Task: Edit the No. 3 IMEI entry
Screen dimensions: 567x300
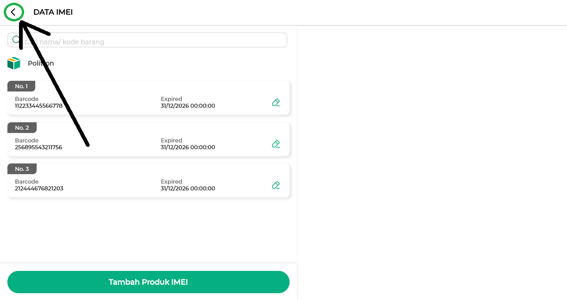Action: click(x=276, y=185)
